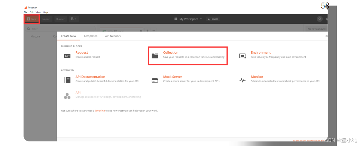The width and height of the screenshot is (362, 146).
Task: Click the Invite button
Action: pos(213,19)
